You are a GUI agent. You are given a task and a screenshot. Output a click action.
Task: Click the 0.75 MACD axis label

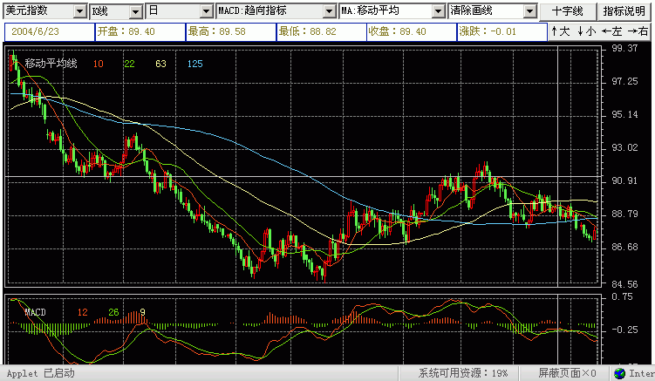pos(623,297)
